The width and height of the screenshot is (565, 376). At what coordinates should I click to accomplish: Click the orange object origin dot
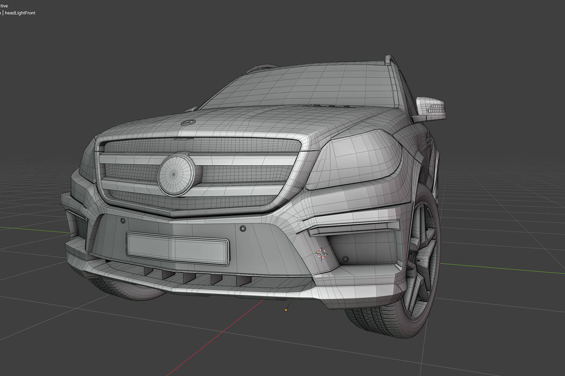point(286,310)
